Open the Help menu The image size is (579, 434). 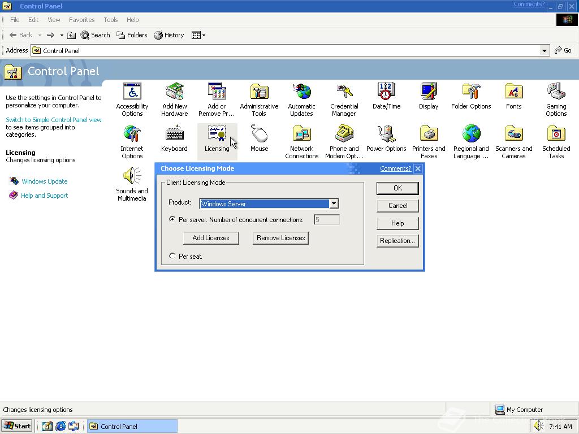(132, 20)
